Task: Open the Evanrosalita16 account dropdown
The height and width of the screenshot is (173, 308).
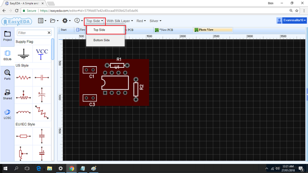Action: click(294, 20)
